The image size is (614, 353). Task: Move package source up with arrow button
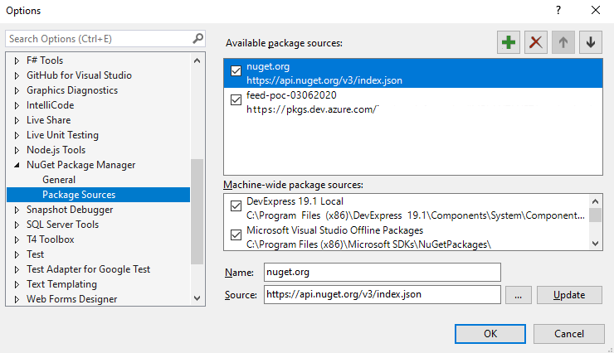point(563,42)
